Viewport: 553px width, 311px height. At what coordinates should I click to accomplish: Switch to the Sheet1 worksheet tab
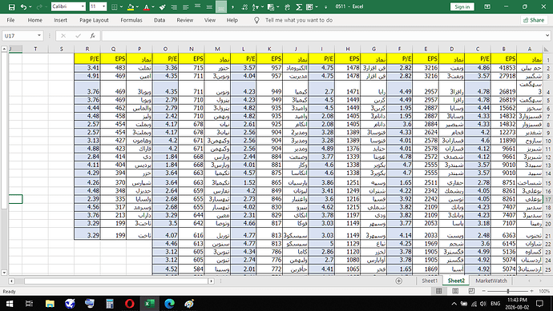coord(430,281)
